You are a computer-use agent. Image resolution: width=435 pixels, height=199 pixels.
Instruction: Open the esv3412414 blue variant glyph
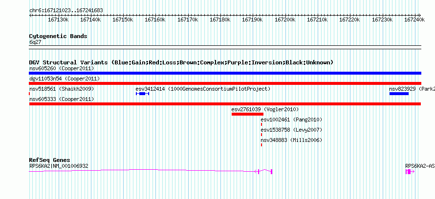click(x=142, y=94)
